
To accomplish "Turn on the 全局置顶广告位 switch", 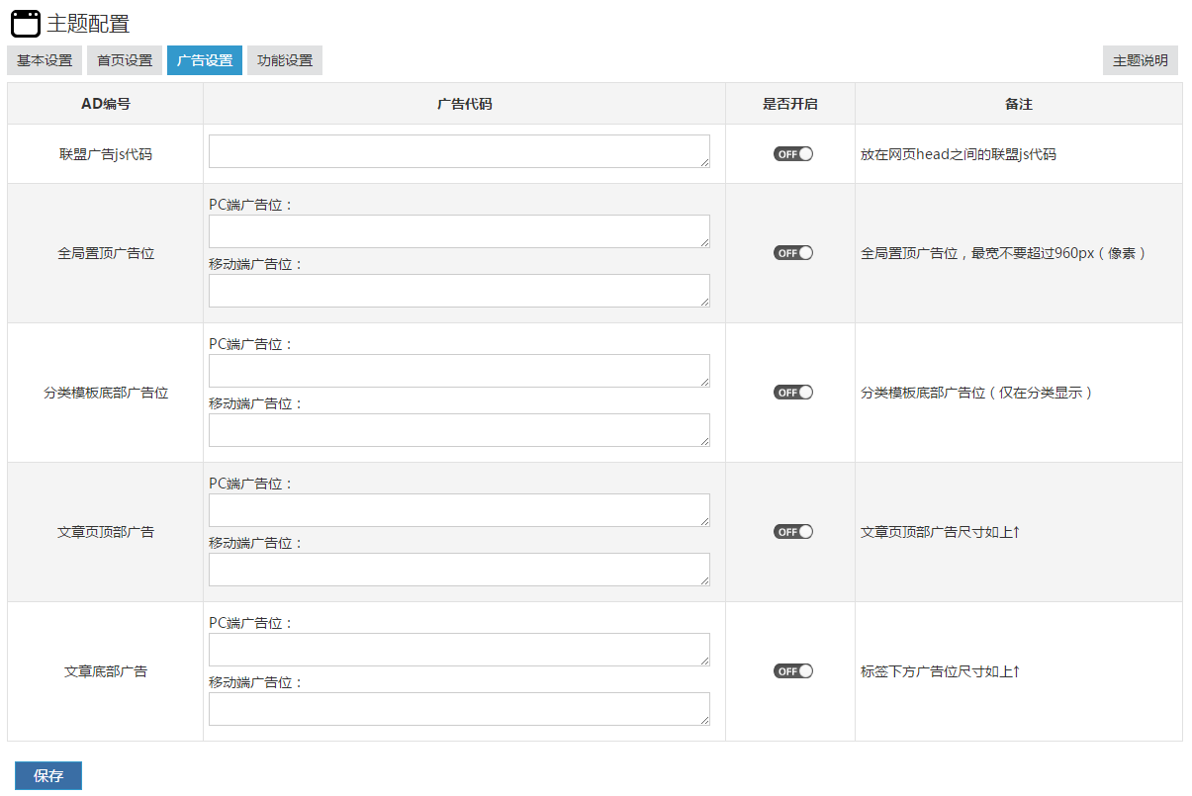I will (792, 253).
